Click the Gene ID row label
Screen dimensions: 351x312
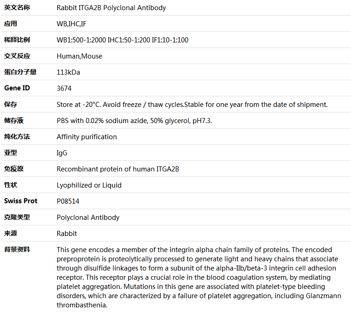click(17, 88)
